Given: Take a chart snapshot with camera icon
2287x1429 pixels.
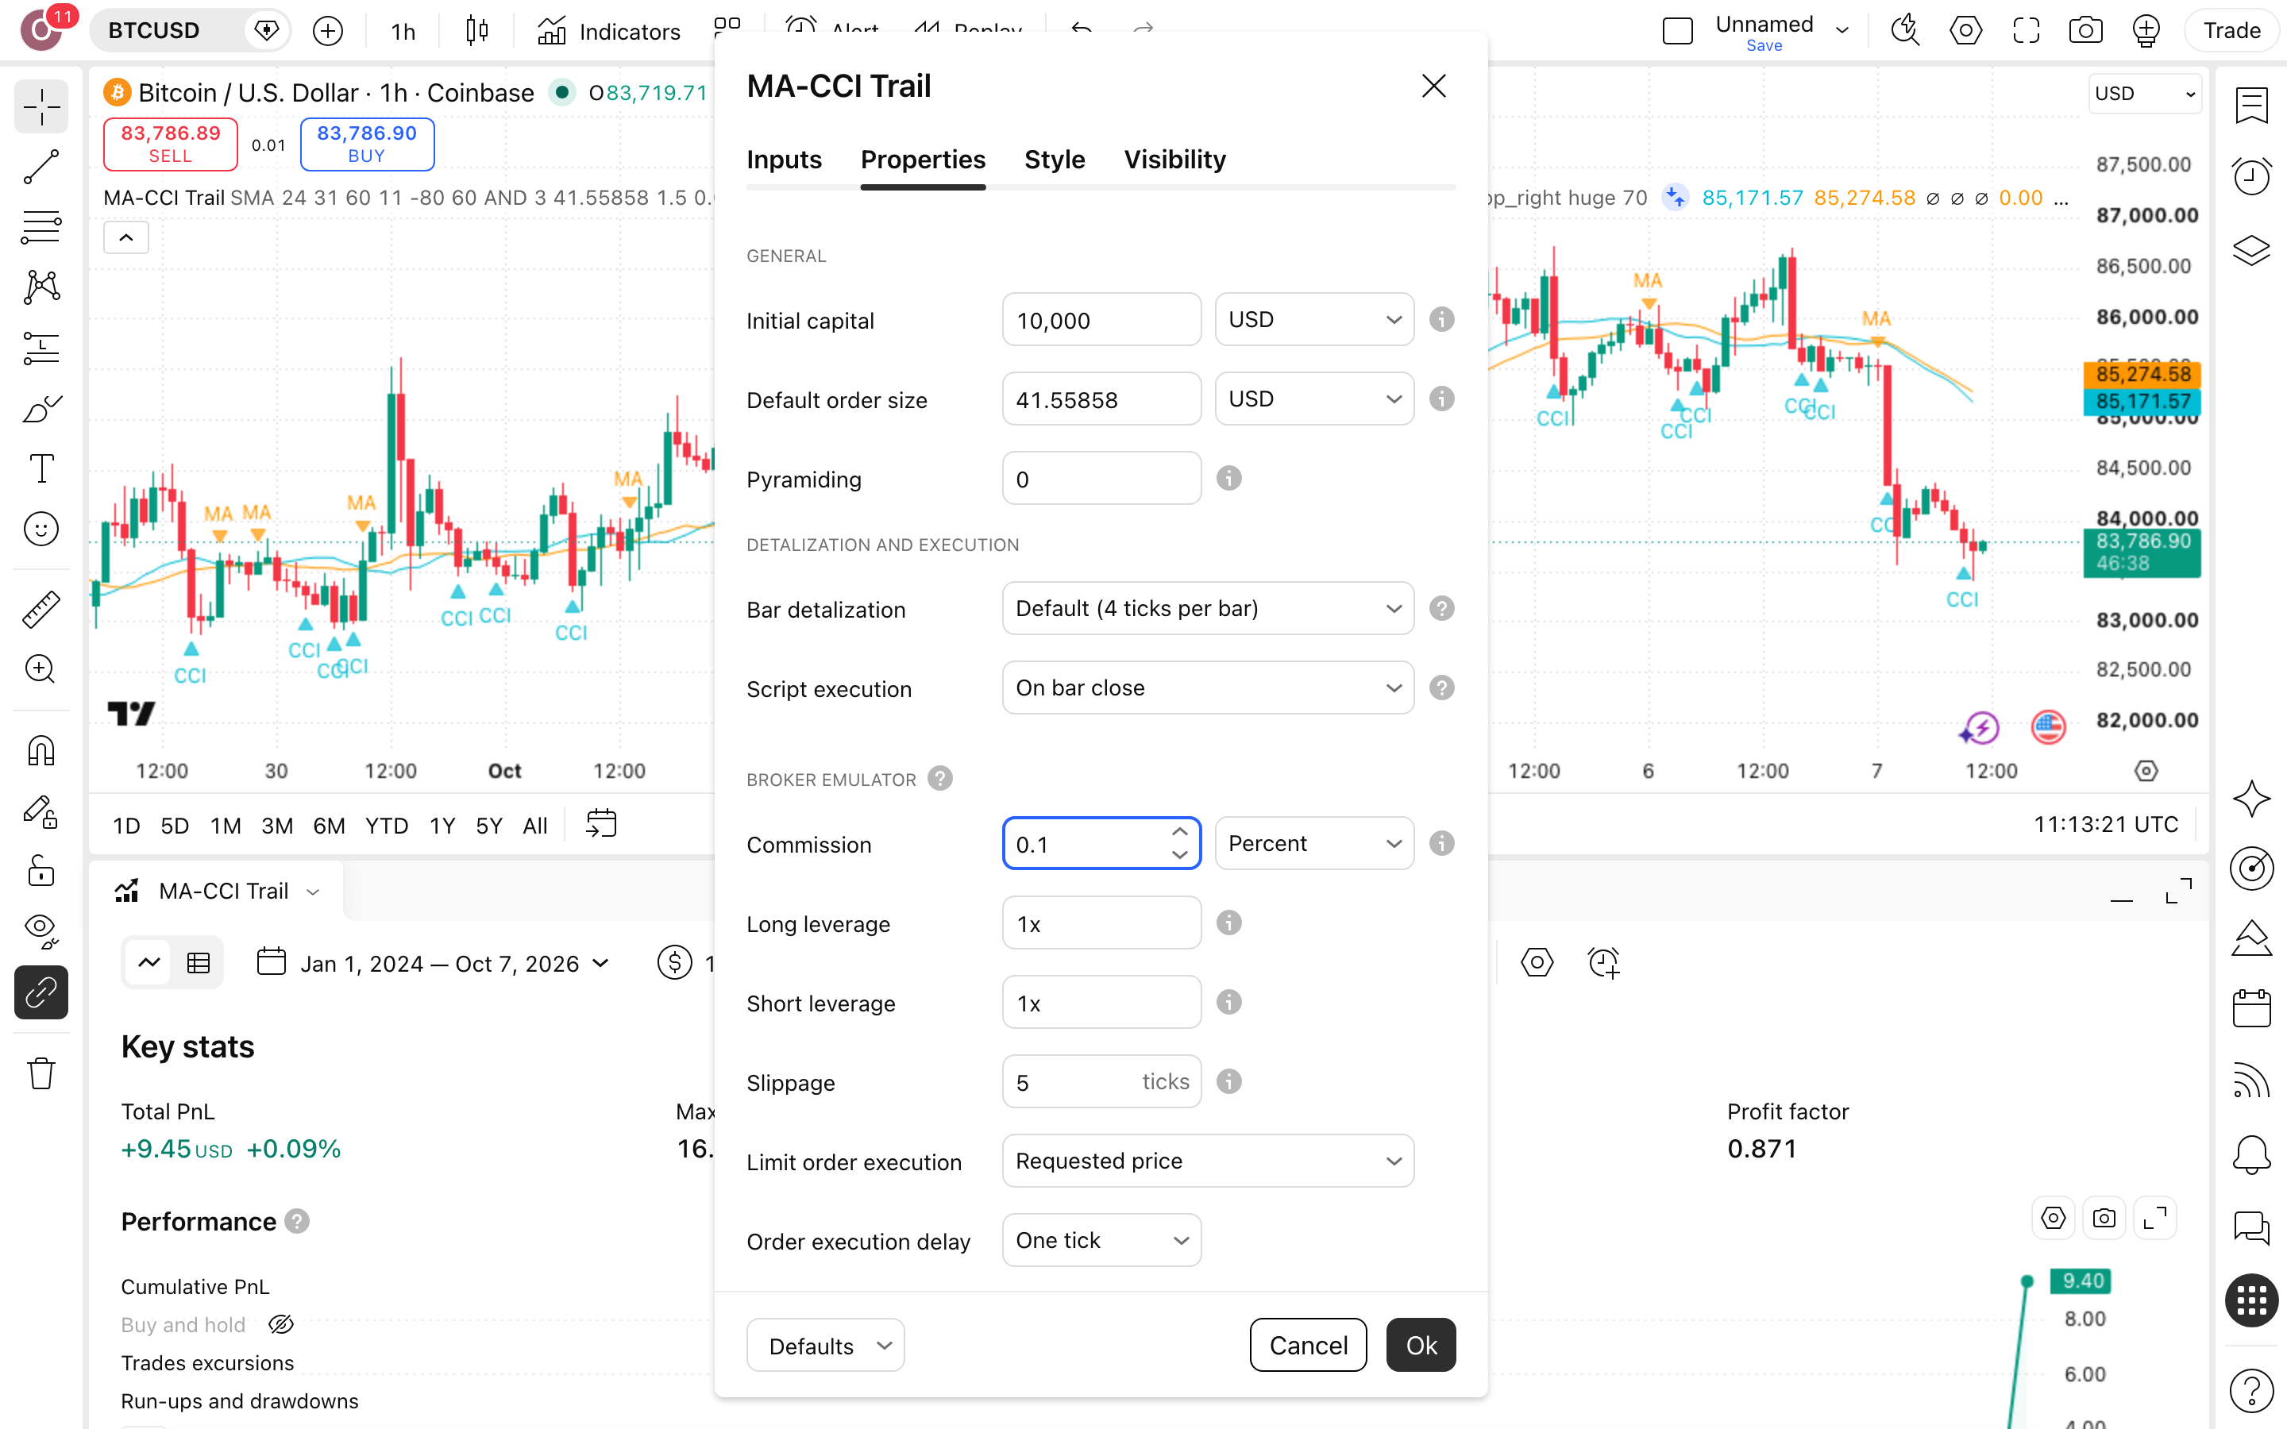Looking at the screenshot, I should (2086, 30).
